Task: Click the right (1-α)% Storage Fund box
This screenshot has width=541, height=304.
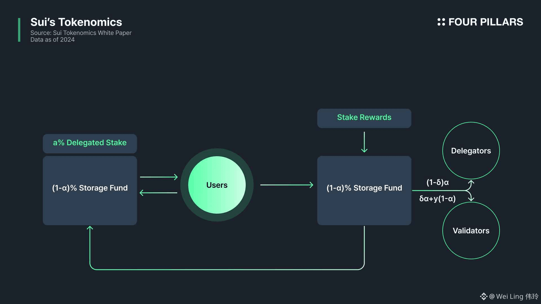Action: pyautogui.click(x=364, y=191)
